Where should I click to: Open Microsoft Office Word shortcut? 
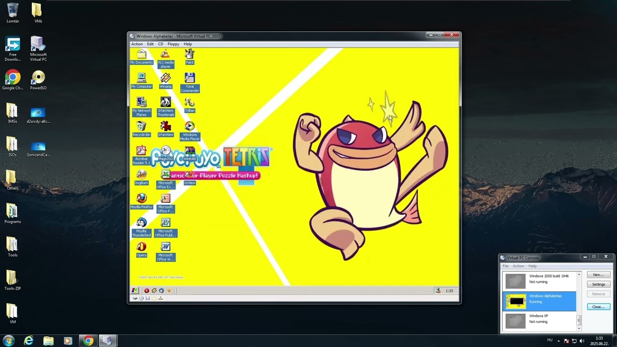[165, 252]
